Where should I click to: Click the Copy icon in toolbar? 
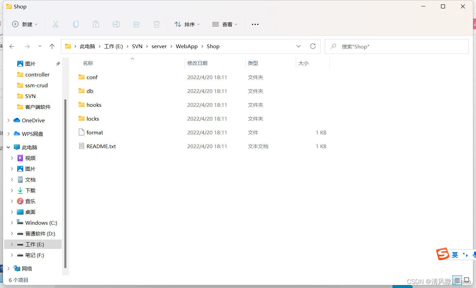point(76,24)
